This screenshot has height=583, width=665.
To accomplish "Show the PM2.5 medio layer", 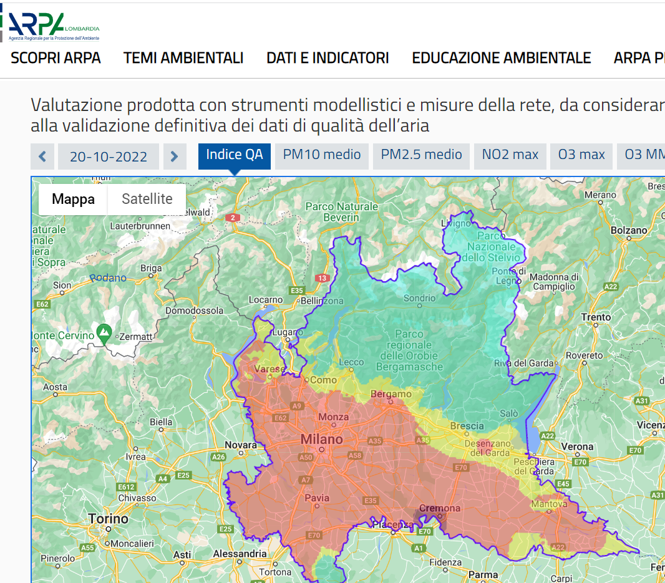I will pos(422,155).
